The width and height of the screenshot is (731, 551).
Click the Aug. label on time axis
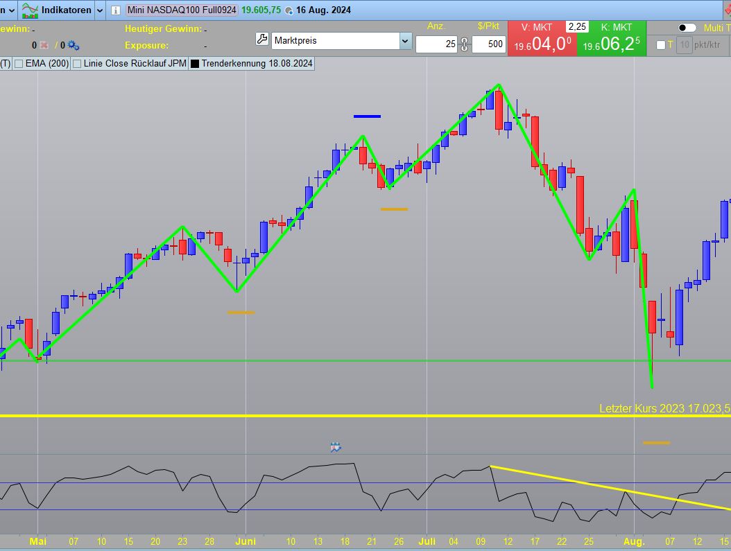(634, 541)
